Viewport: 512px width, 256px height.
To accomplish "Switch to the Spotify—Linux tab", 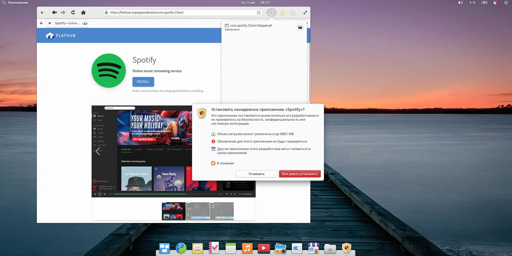I will (x=67, y=23).
